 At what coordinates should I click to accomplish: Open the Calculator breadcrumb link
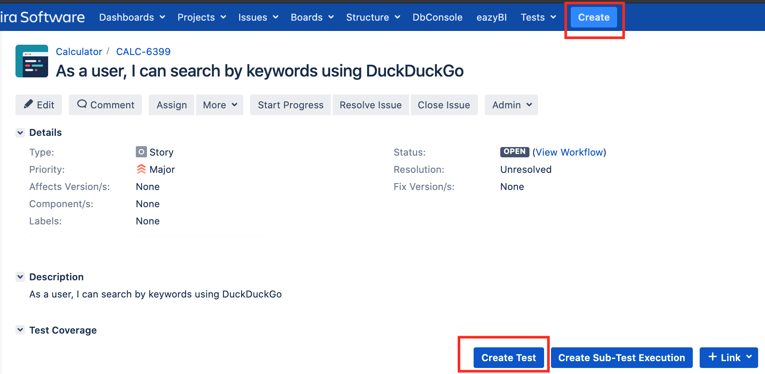[79, 52]
